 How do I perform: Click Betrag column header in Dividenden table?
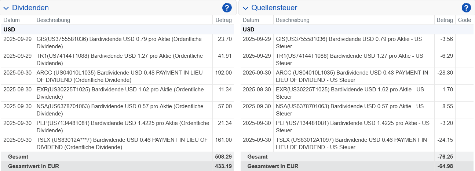[x=223, y=20]
